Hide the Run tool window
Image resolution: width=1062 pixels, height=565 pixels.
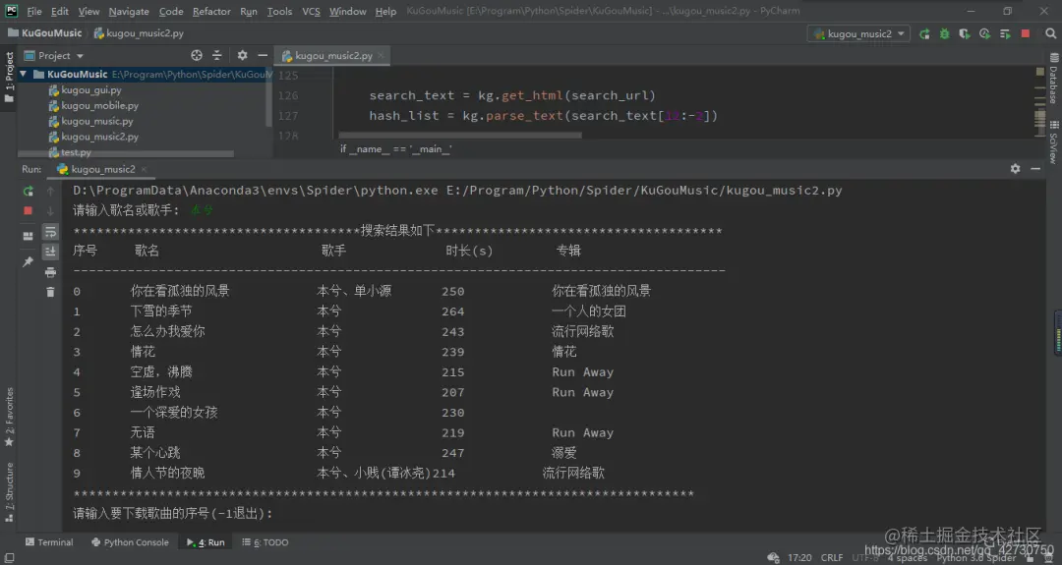(1035, 168)
